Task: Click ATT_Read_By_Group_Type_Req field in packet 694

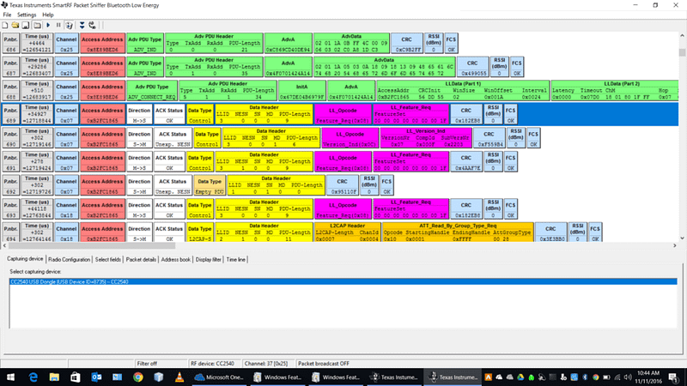Action: click(458, 232)
